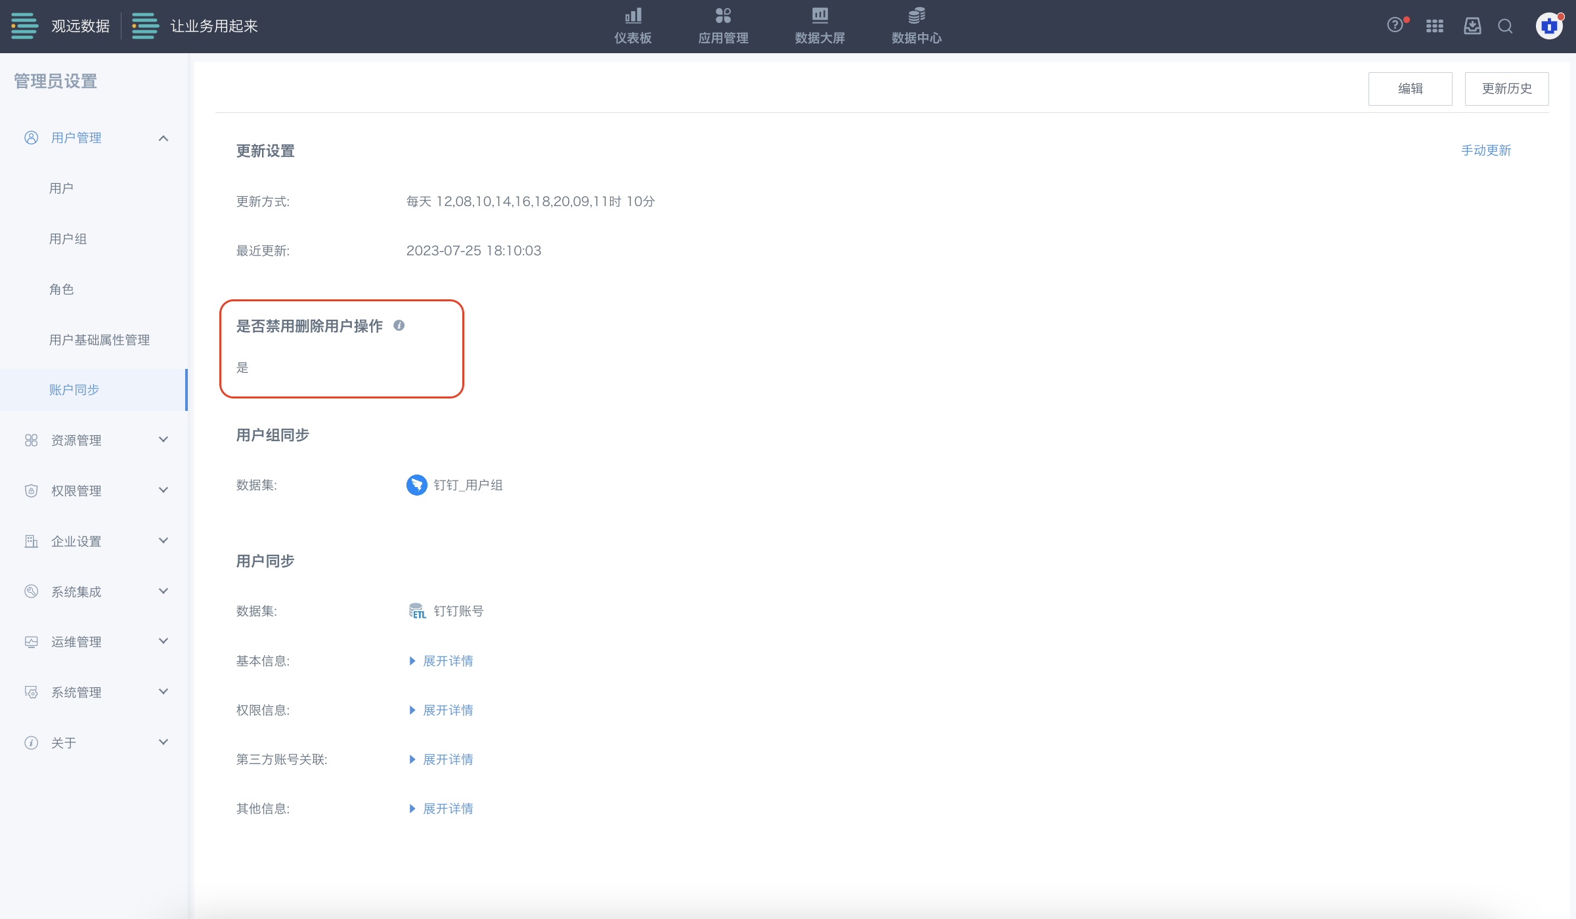This screenshot has width=1576, height=919.
Task: Expand the 运维管理 section chevron
Action: point(164,641)
